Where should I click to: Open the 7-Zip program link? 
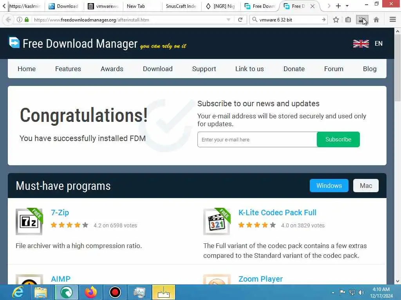point(60,212)
